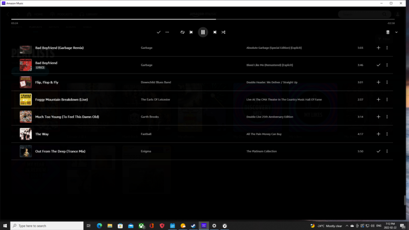Go back to the previous track

click(191, 32)
